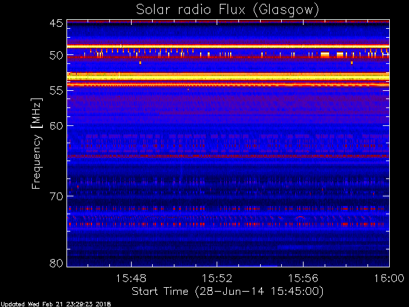Click the '80' frequency tick label

[x=56, y=263]
